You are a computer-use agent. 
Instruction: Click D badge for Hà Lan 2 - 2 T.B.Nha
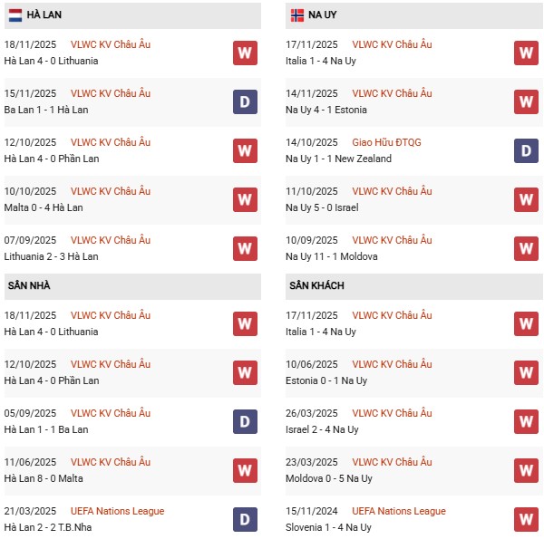click(245, 519)
